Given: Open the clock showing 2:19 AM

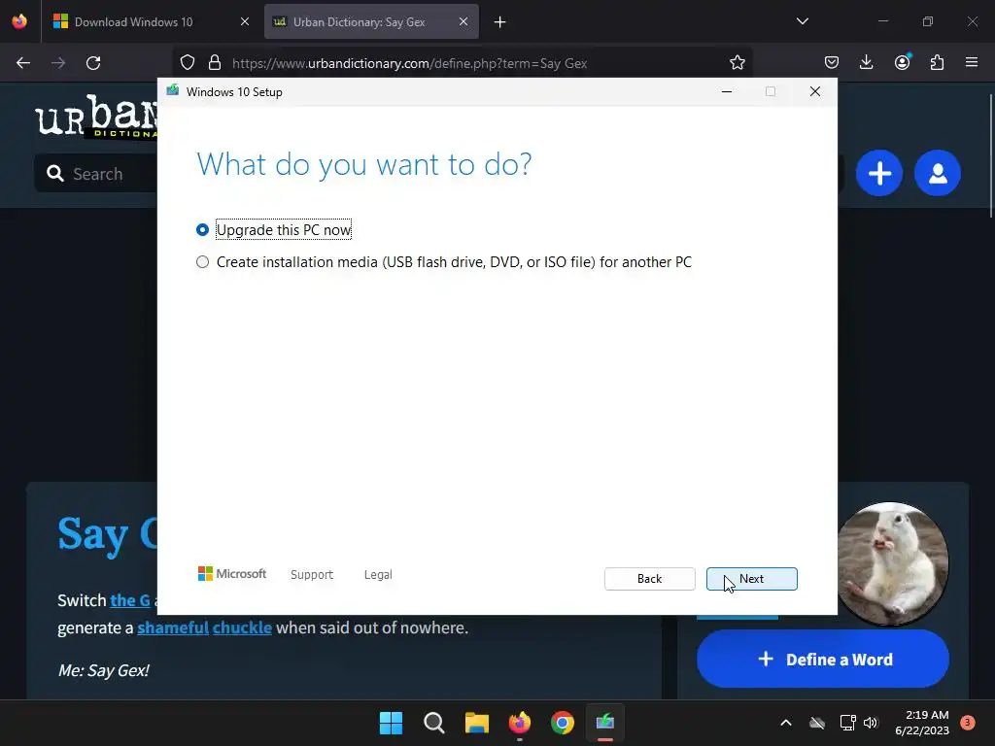Looking at the screenshot, I should [x=921, y=723].
